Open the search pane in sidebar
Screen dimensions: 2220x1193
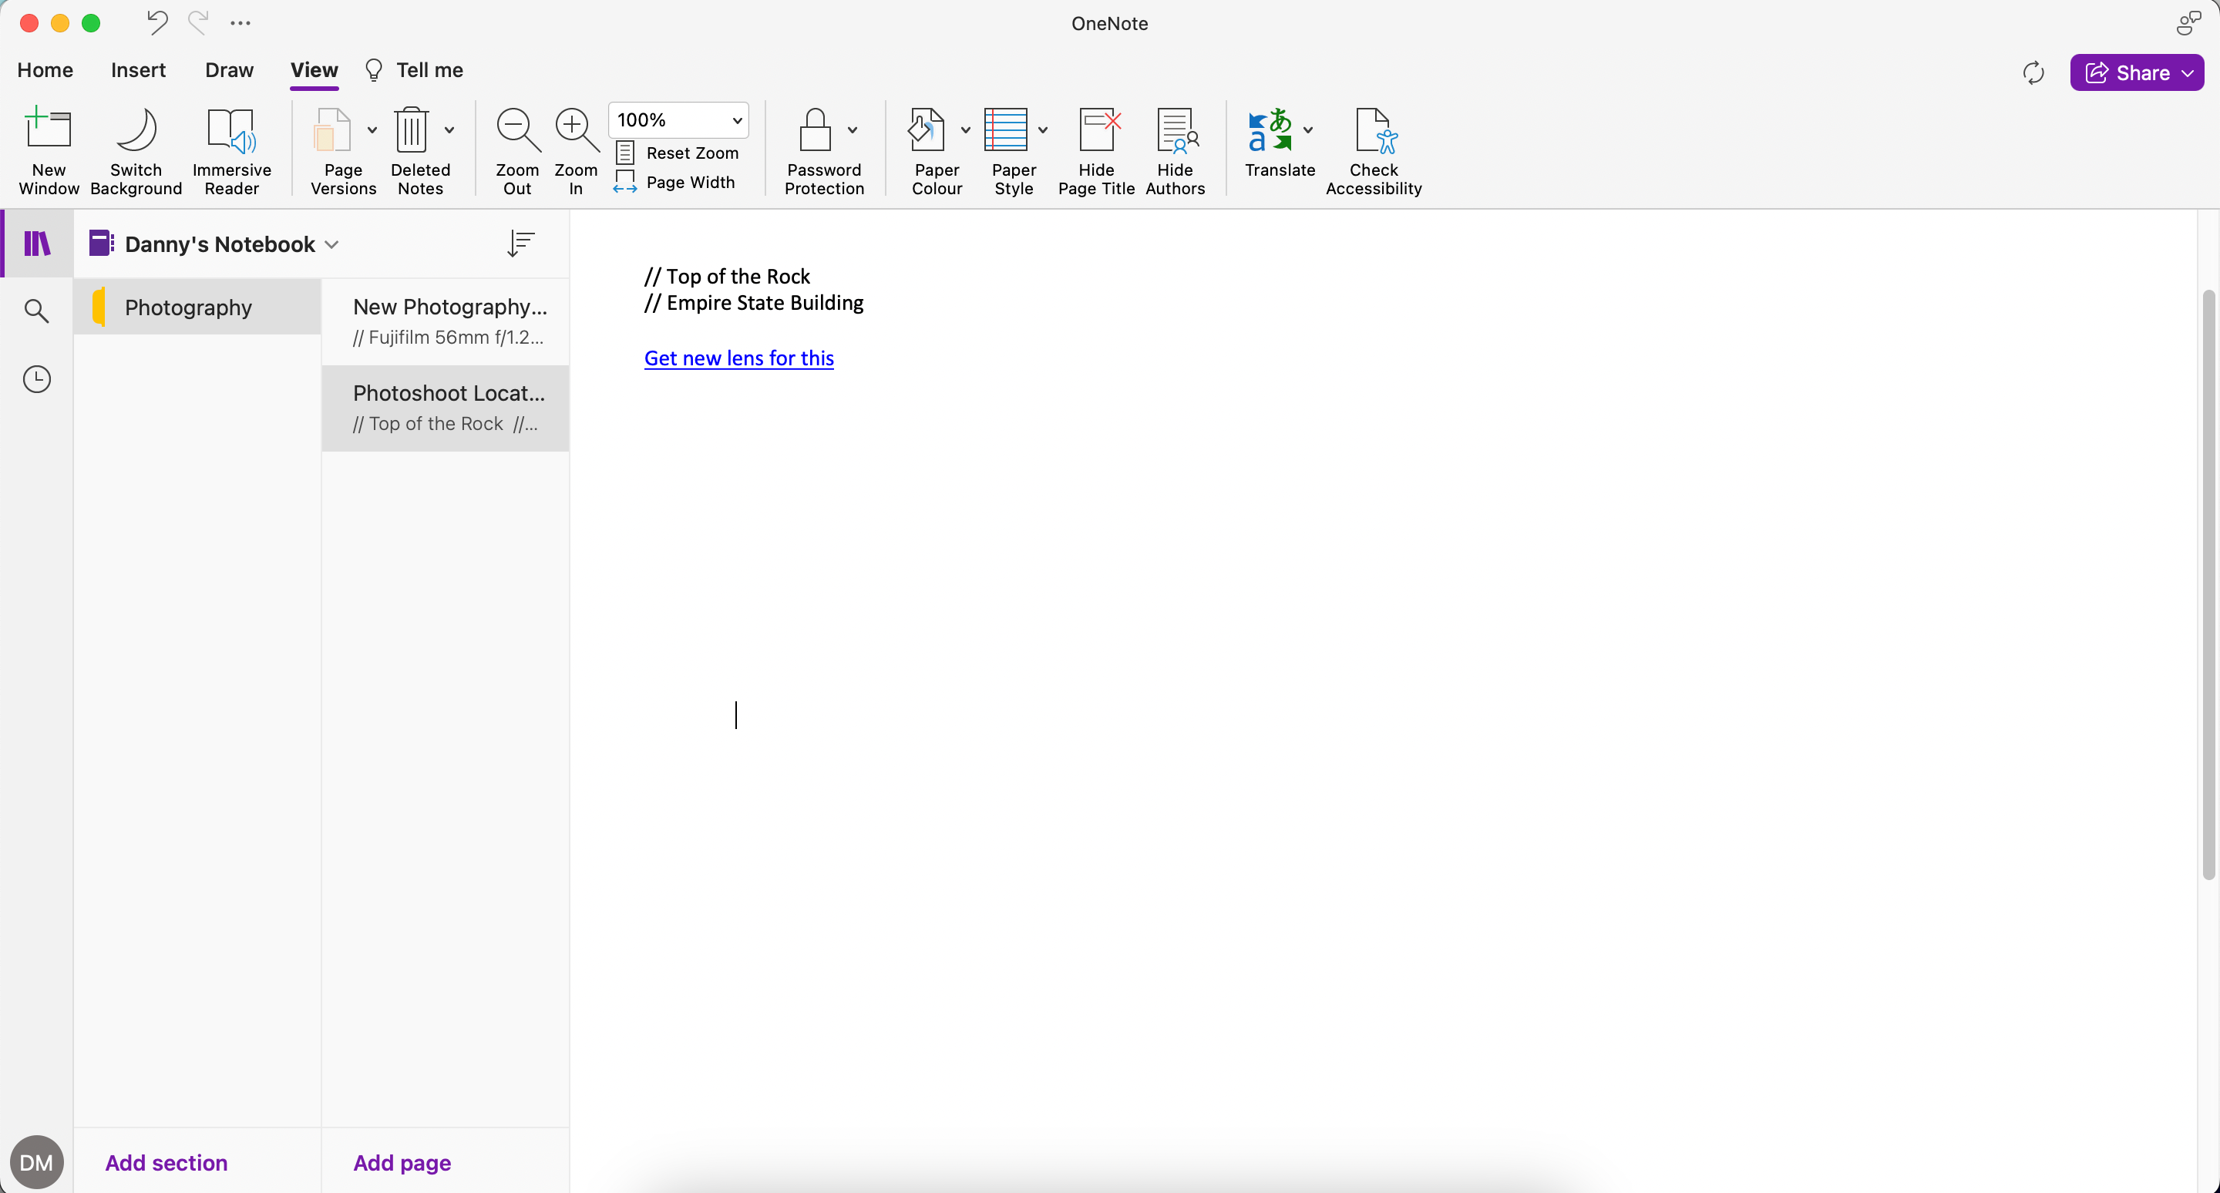coord(36,310)
